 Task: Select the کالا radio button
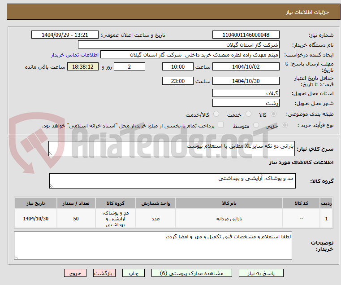(274, 114)
